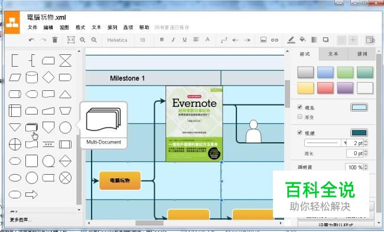Open the Helvetica font dropdown
This screenshot has height=232, width=384.
click(x=117, y=40)
